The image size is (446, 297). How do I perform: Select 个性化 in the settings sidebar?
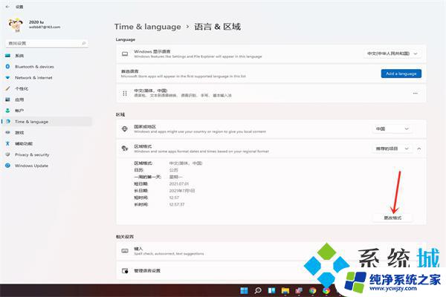21,88
